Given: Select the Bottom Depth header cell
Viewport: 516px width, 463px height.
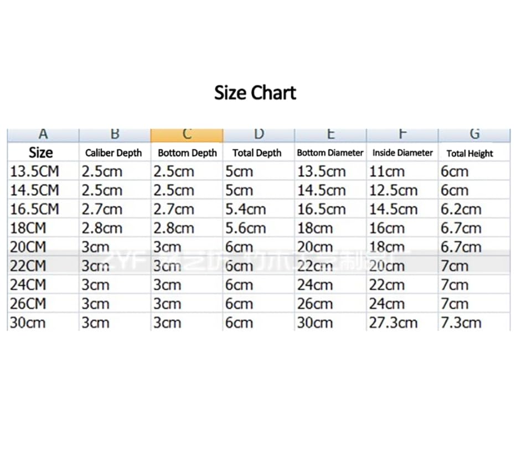Looking at the screenshot, I should [187, 152].
